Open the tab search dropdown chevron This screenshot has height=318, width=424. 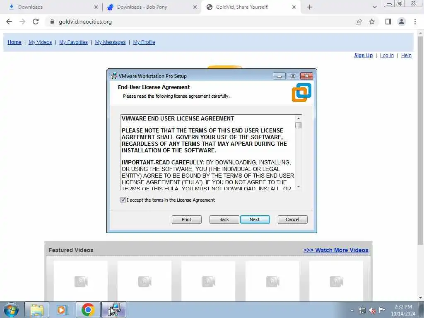point(374,7)
